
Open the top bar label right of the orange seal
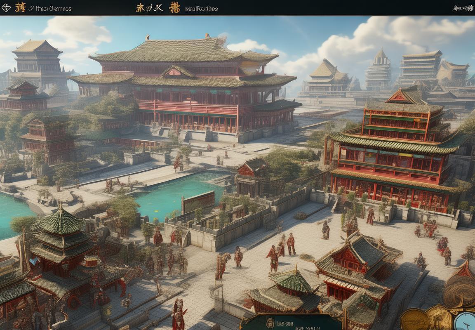[x=201, y=8]
